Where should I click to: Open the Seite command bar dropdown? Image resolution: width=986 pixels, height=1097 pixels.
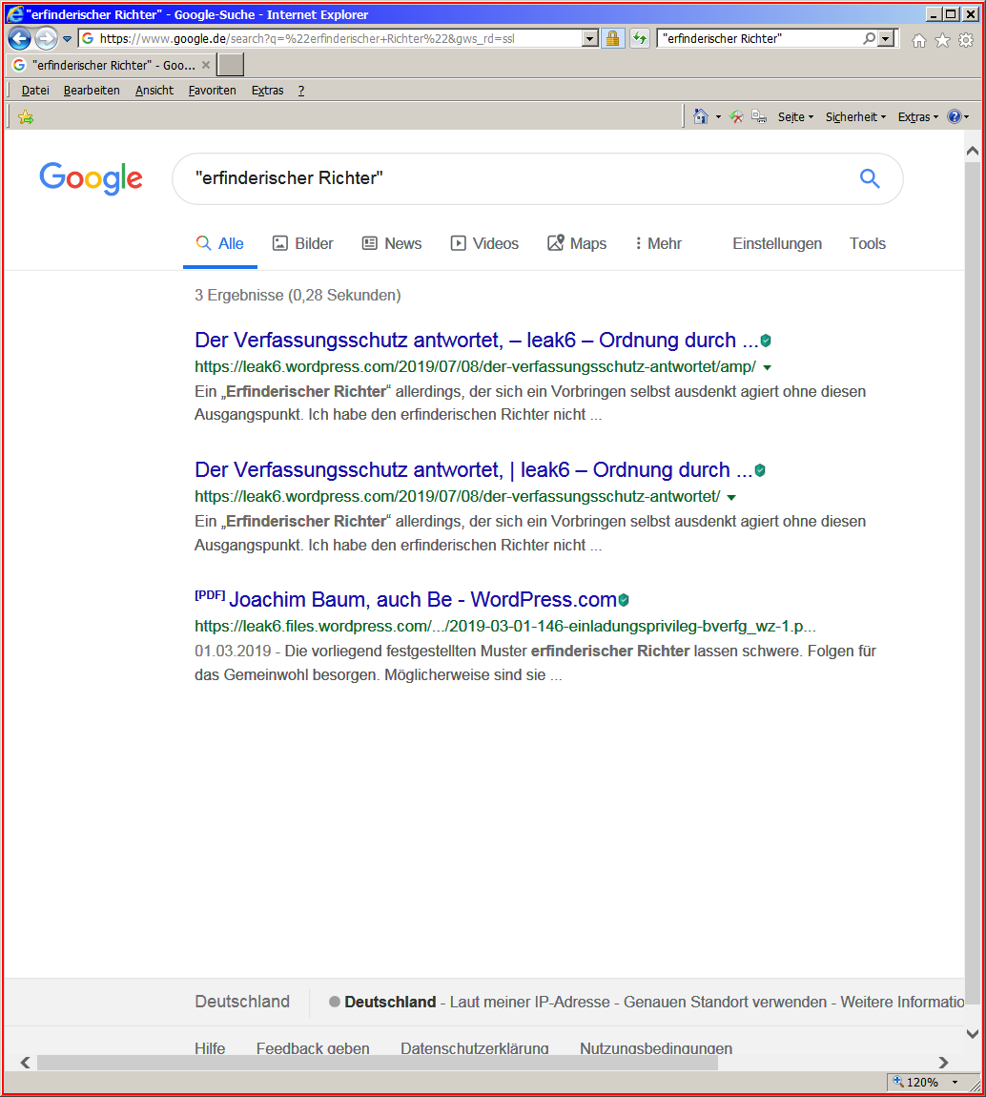(x=796, y=116)
